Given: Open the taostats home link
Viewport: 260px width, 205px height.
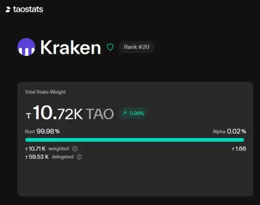Looking at the screenshot, I should click(24, 9).
